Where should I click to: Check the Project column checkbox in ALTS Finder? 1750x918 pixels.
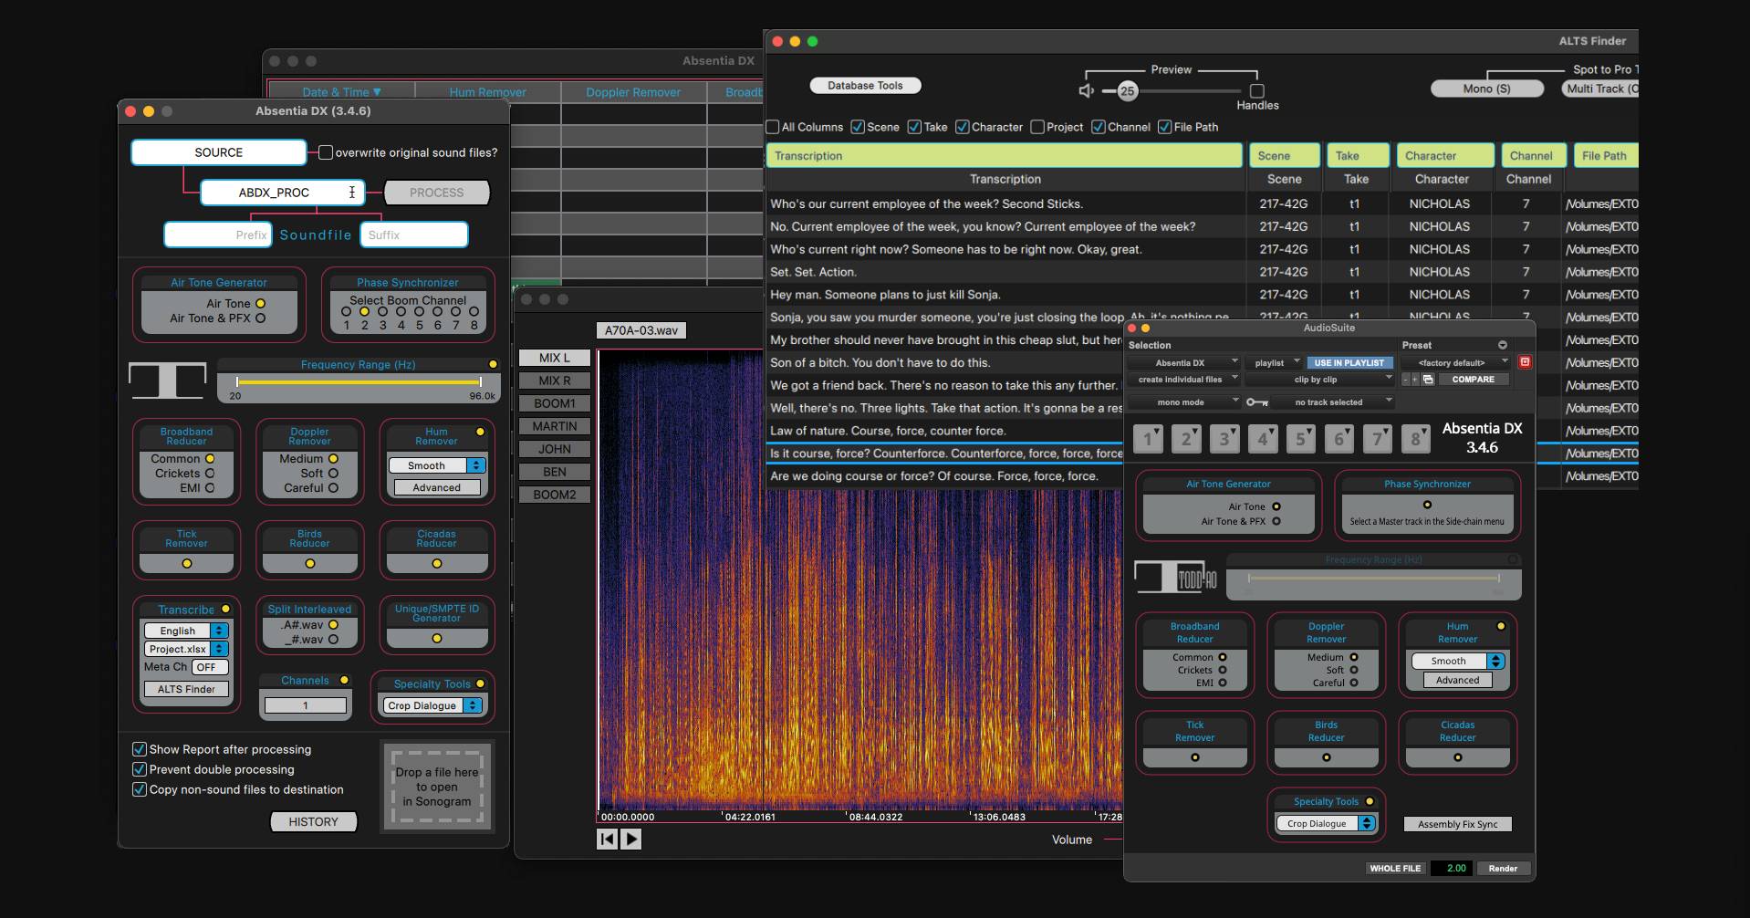pyautogui.click(x=1037, y=127)
